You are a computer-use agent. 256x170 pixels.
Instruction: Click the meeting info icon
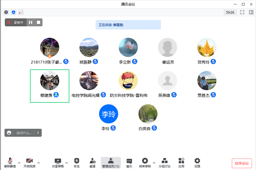(6, 12)
